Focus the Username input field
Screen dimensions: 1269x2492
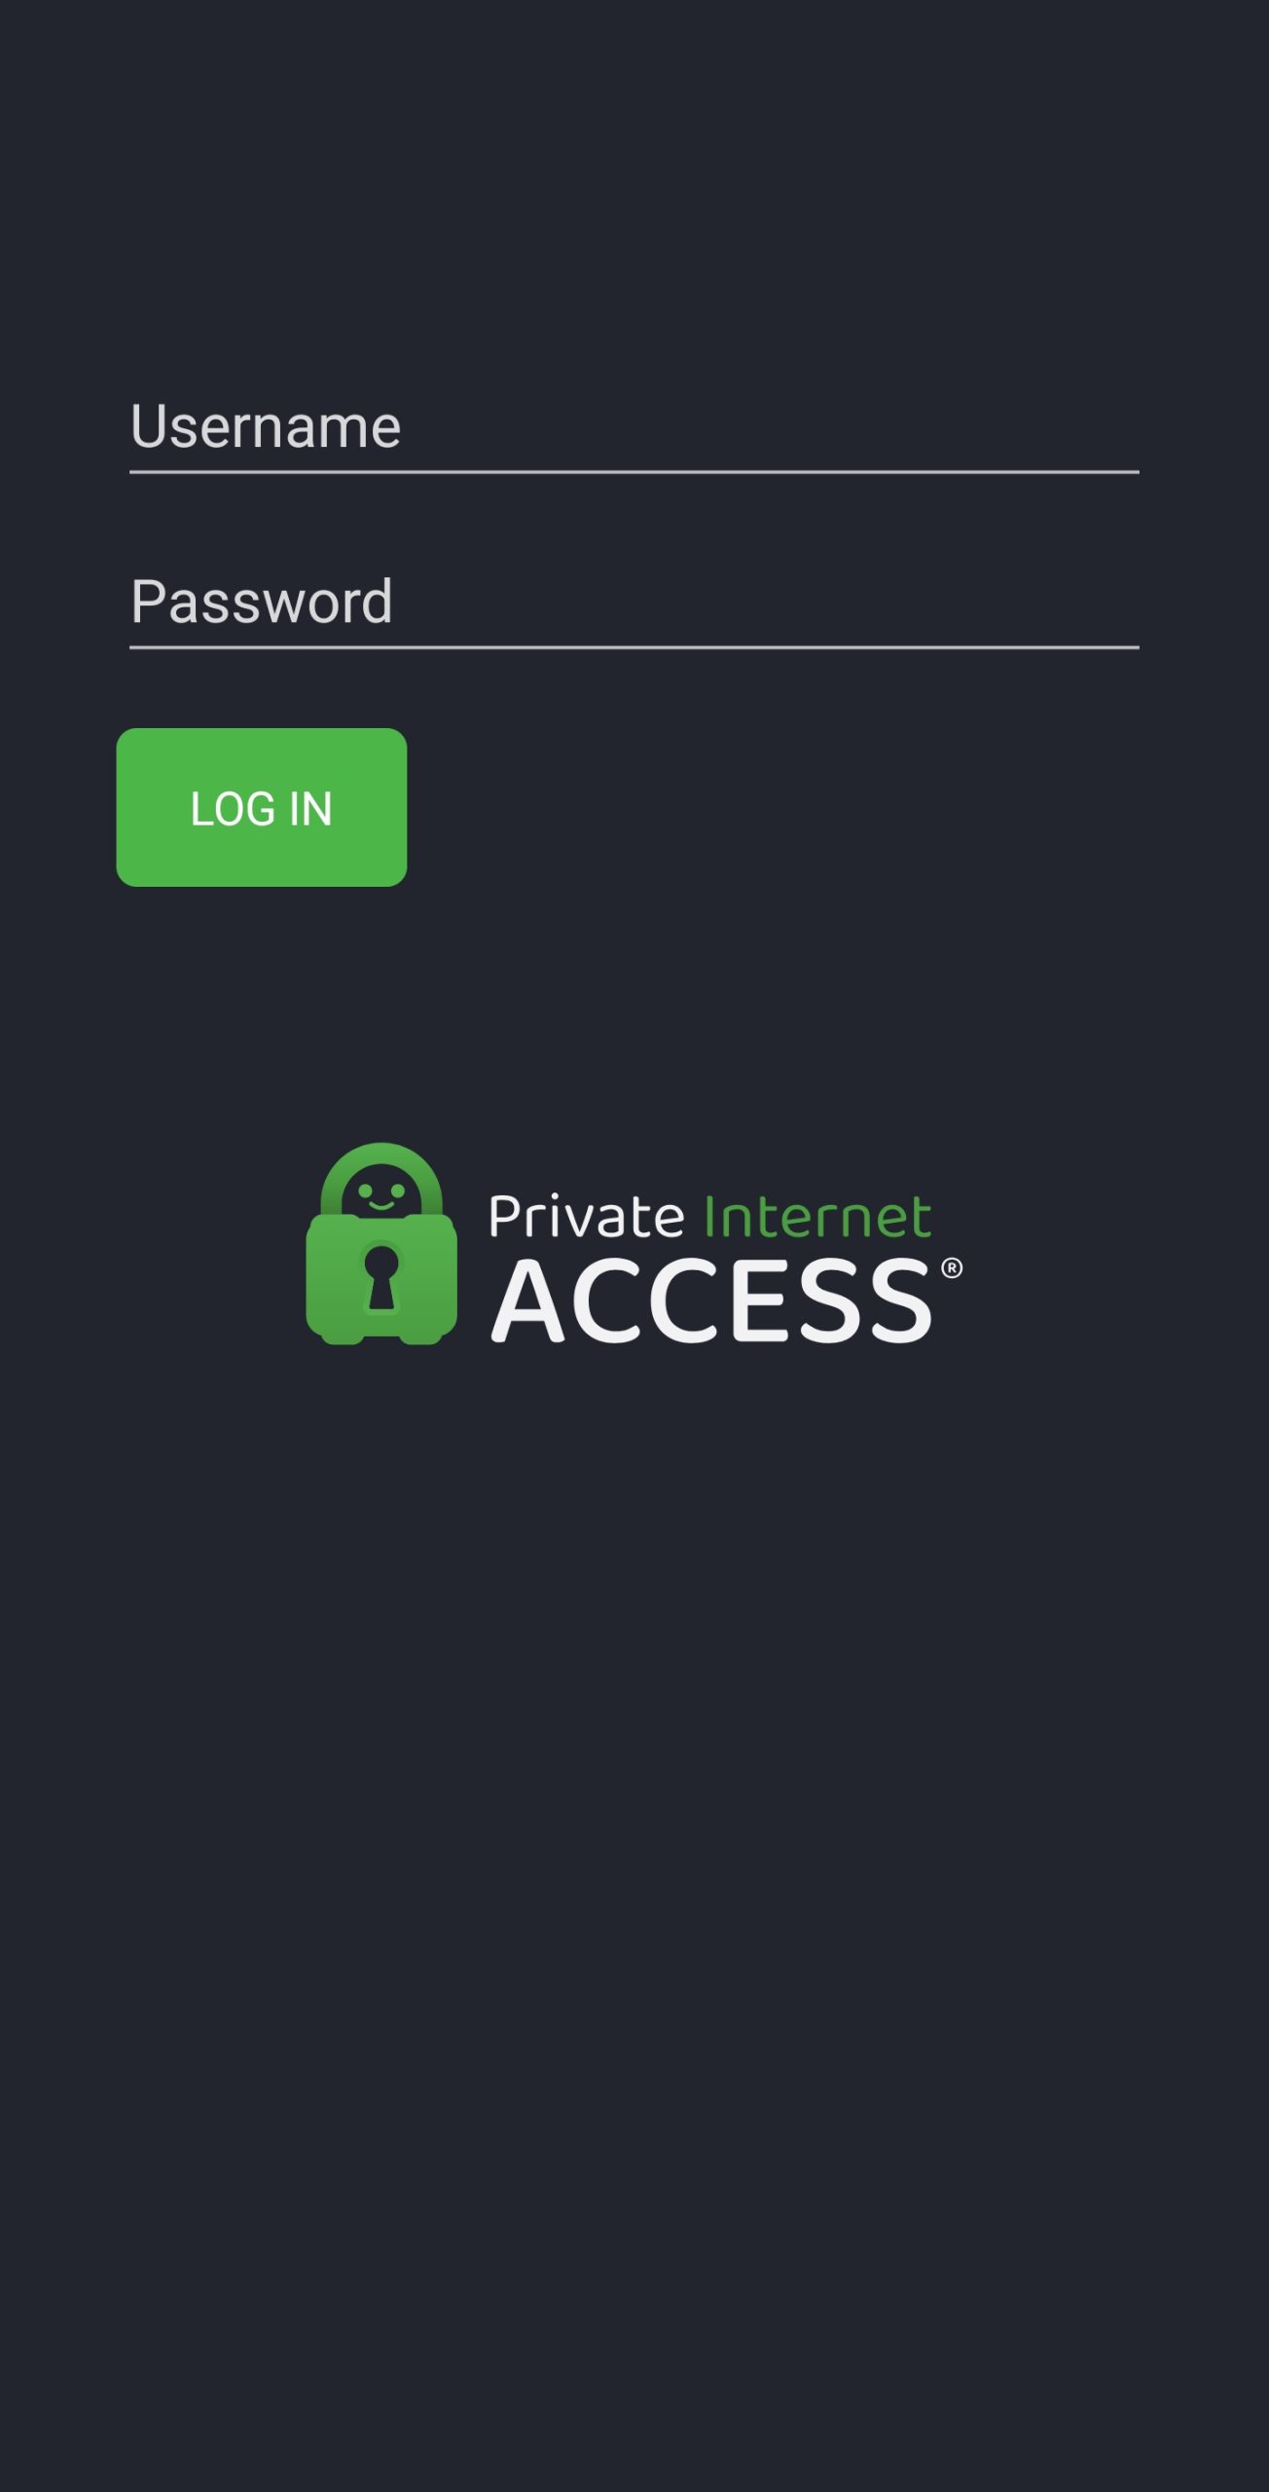coord(634,427)
